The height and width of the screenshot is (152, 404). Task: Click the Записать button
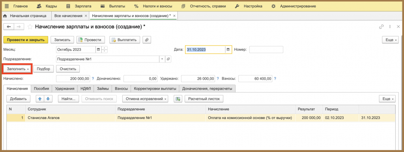[62, 40]
